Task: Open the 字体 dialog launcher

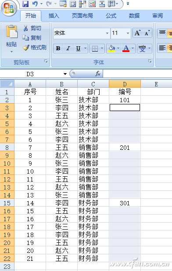Action: coord(150,61)
